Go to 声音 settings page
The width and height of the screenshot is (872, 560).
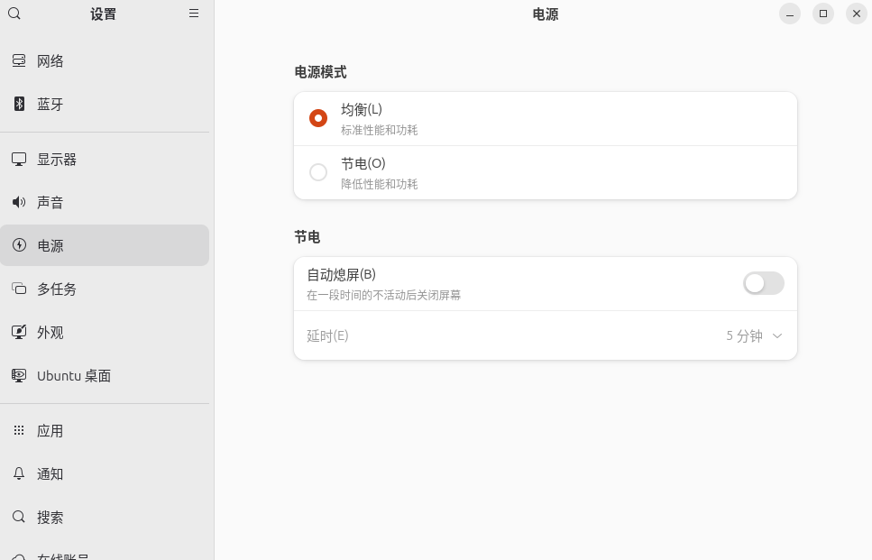click(x=105, y=202)
